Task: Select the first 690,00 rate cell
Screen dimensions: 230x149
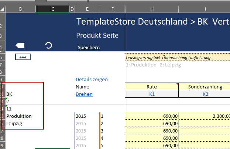Action: point(151,116)
